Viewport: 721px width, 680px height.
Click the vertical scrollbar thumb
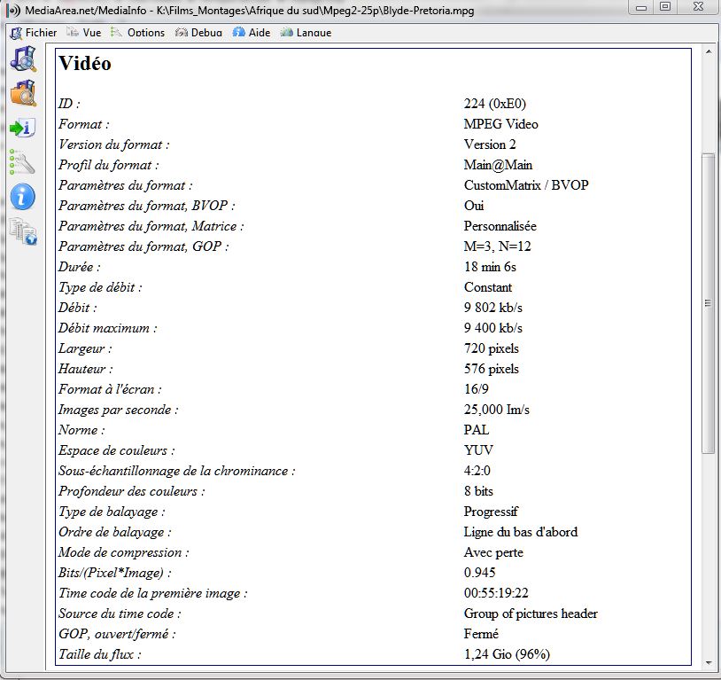[x=708, y=303]
